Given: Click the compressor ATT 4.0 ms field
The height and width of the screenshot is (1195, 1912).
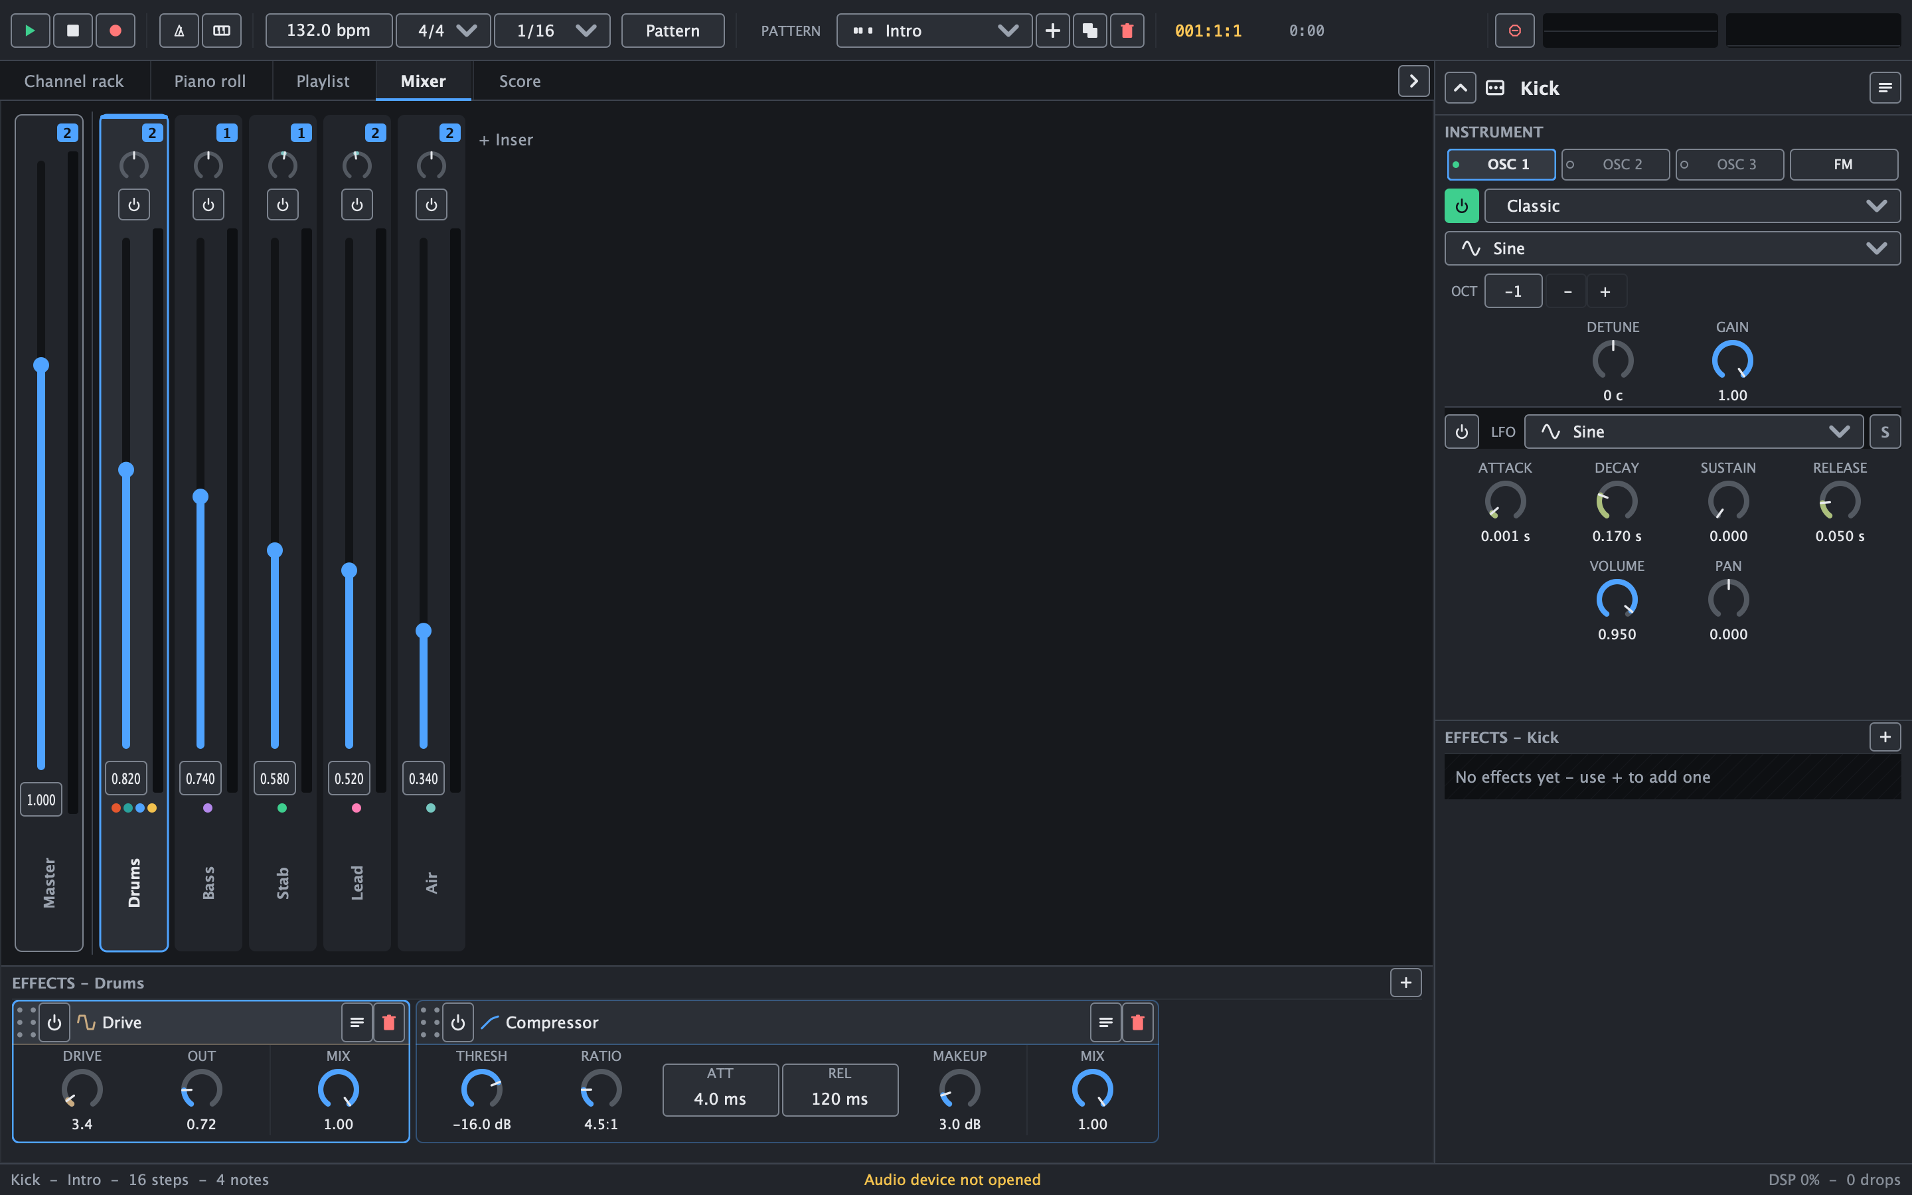Looking at the screenshot, I should pyautogui.click(x=720, y=1090).
